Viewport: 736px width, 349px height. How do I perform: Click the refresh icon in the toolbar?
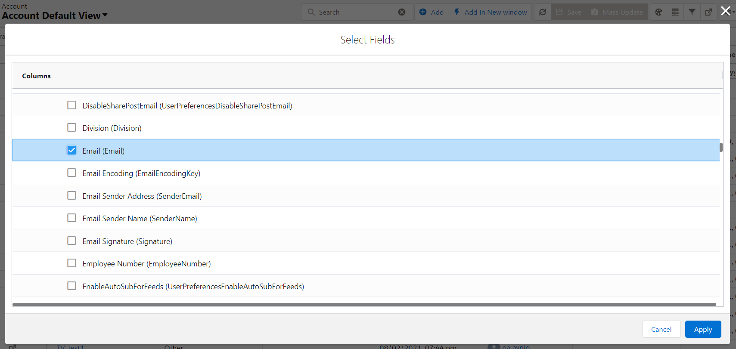pos(542,12)
